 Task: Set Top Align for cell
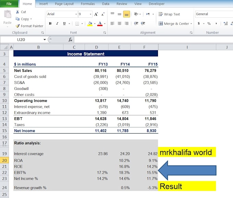pos(112,14)
